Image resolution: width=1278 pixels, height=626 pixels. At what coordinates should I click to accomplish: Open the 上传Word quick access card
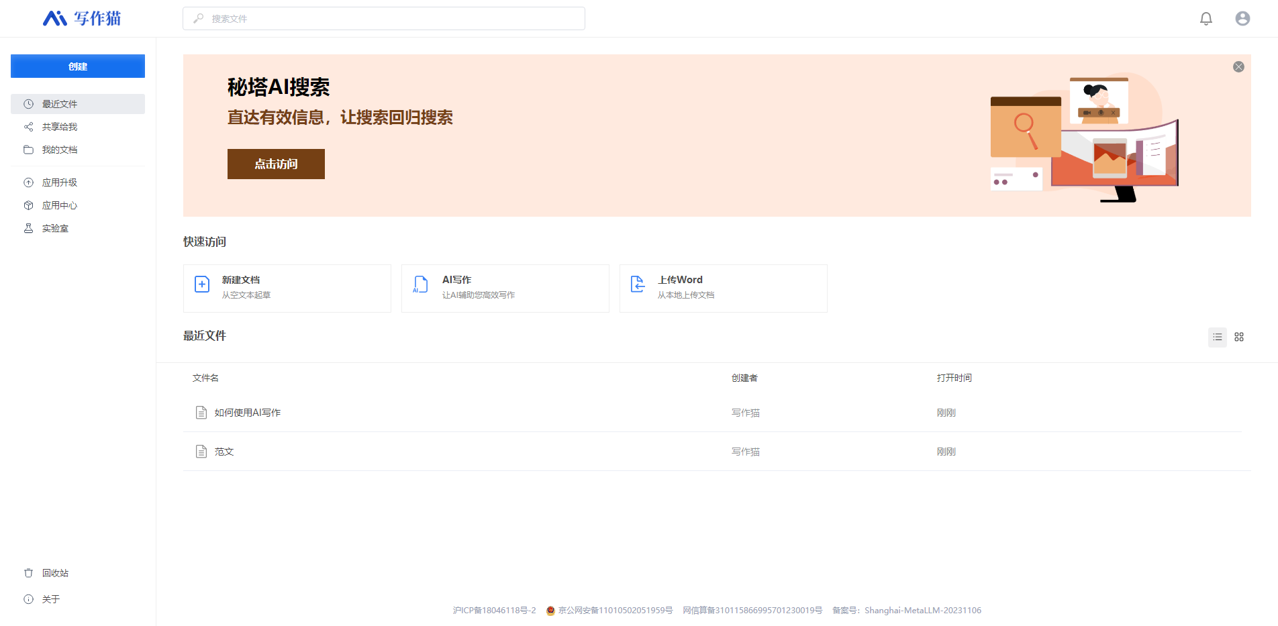click(724, 289)
